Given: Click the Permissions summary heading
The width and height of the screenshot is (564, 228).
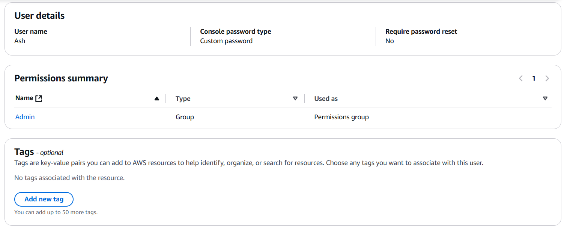Looking at the screenshot, I should coord(61,78).
